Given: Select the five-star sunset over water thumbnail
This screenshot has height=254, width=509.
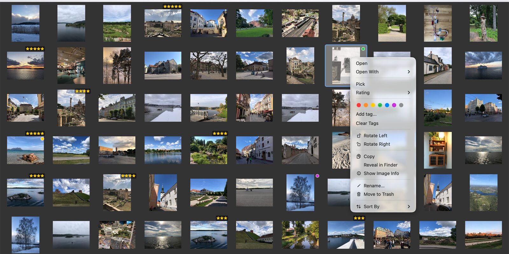Looking at the screenshot, I should click(25, 66).
